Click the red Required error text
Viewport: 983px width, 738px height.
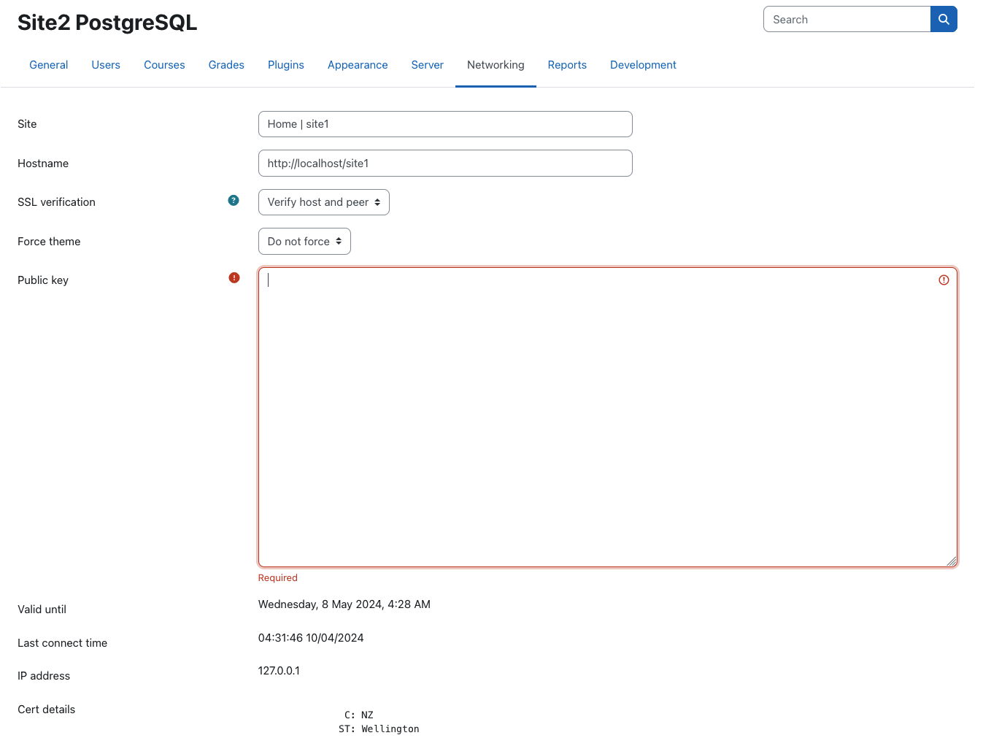point(277,577)
